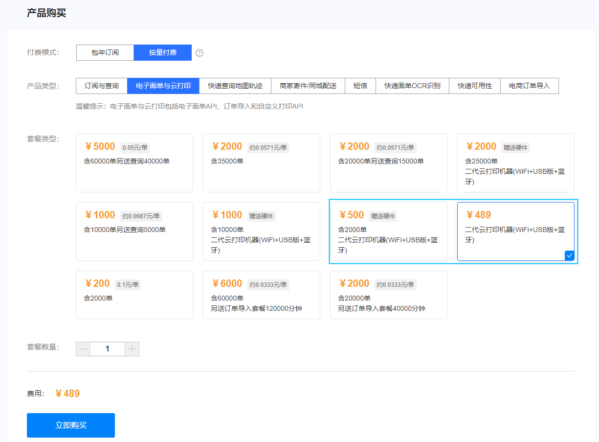The height and width of the screenshot is (442, 599).
Task: Switch to 短信 product type
Action: tap(360, 86)
